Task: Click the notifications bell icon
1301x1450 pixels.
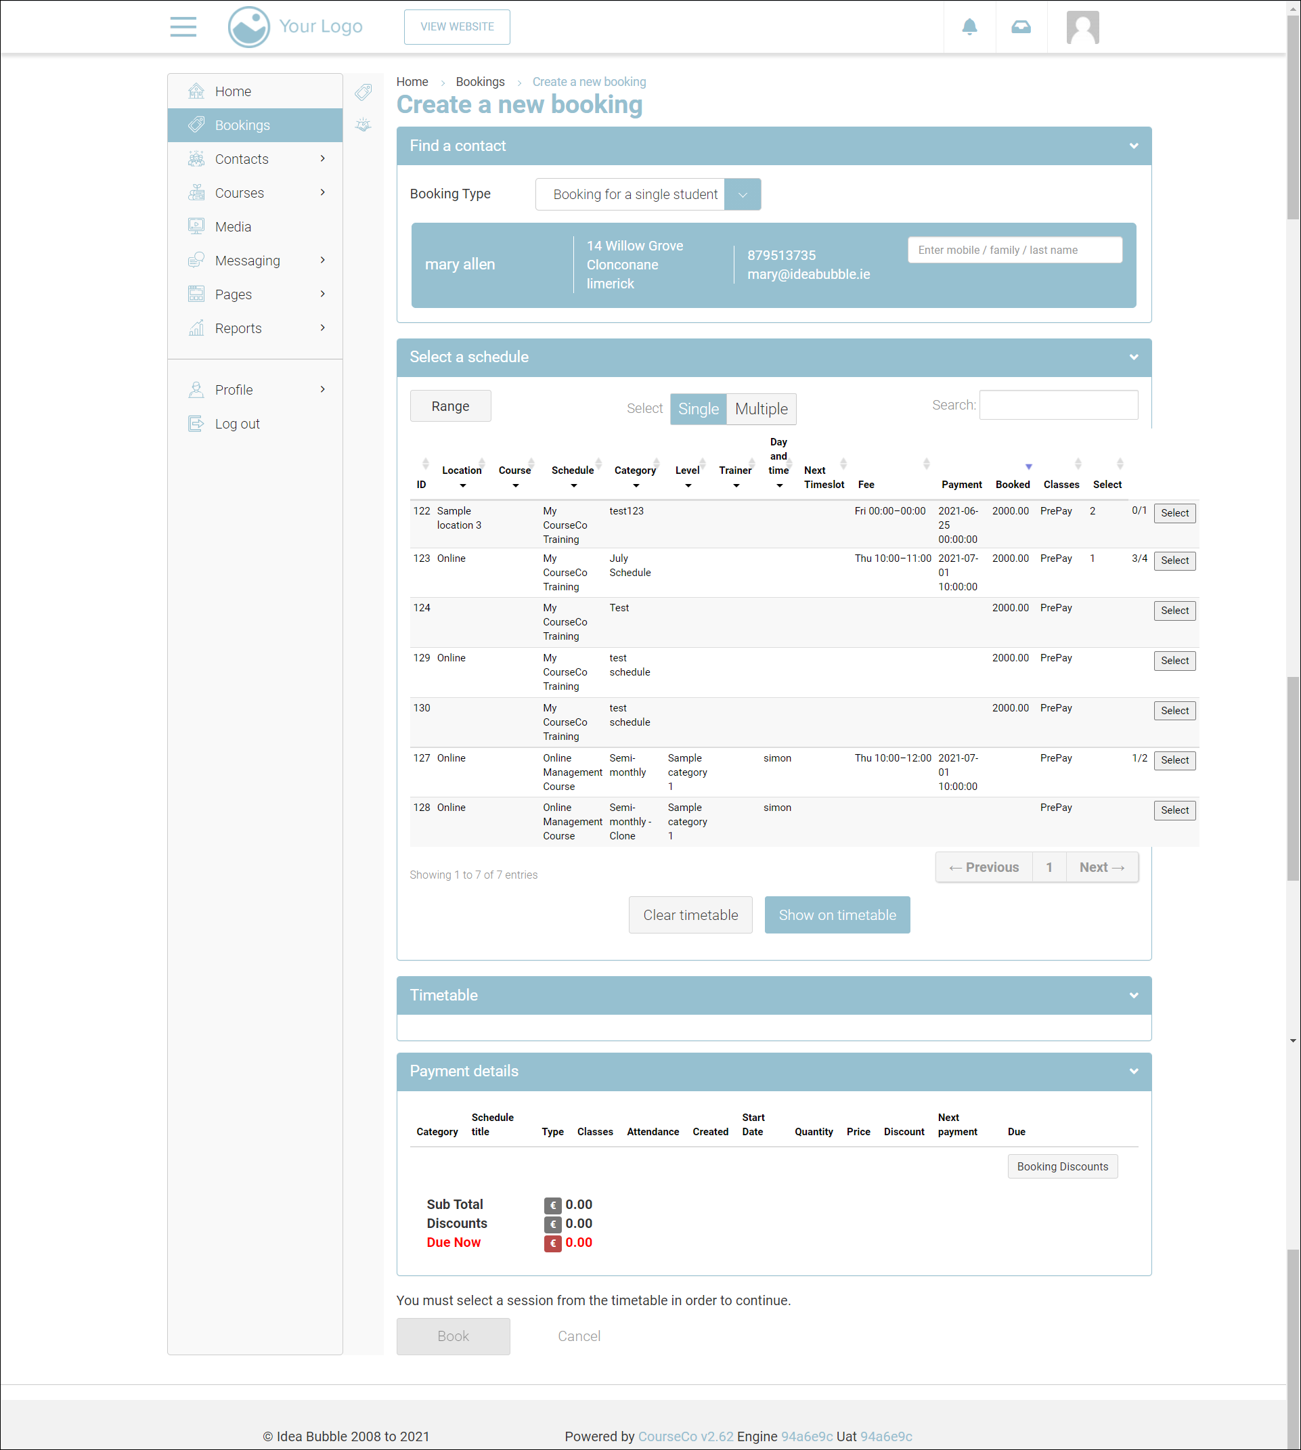Action: tap(969, 26)
